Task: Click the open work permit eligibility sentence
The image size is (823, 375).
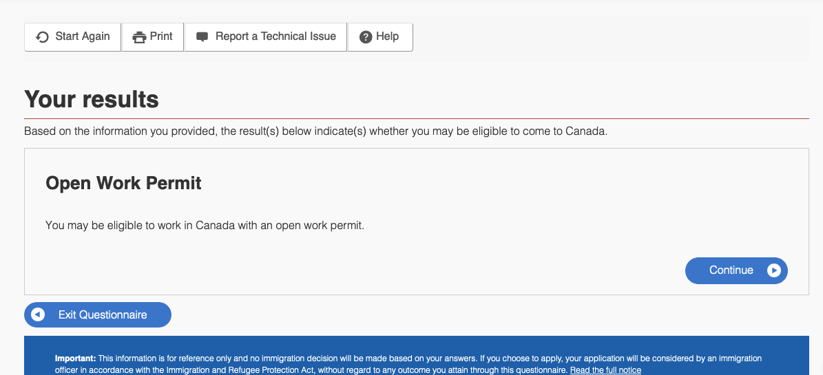Action: (205, 226)
